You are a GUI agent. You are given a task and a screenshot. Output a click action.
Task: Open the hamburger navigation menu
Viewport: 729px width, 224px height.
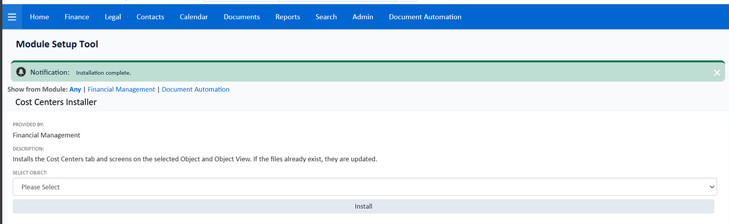coord(12,17)
